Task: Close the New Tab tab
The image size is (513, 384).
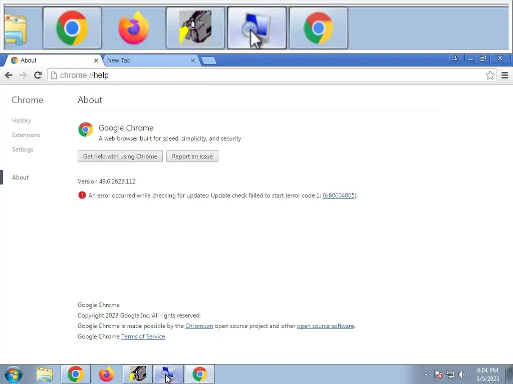Action: click(x=193, y=60)
